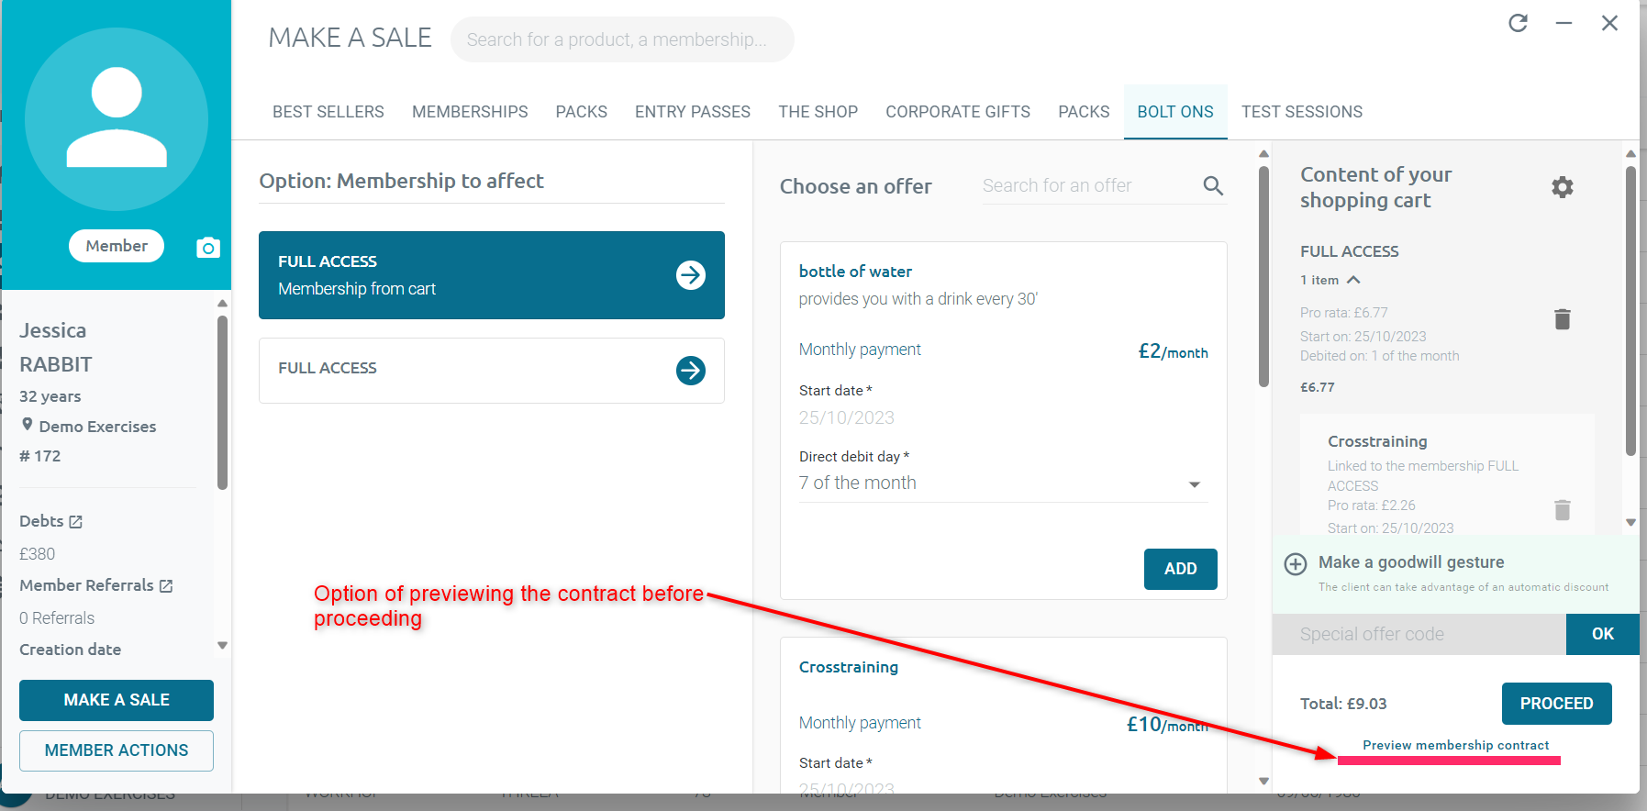The image size is (1647, 811).
Task: Open the shopping cart settings gear
Action: [1562, 187]
